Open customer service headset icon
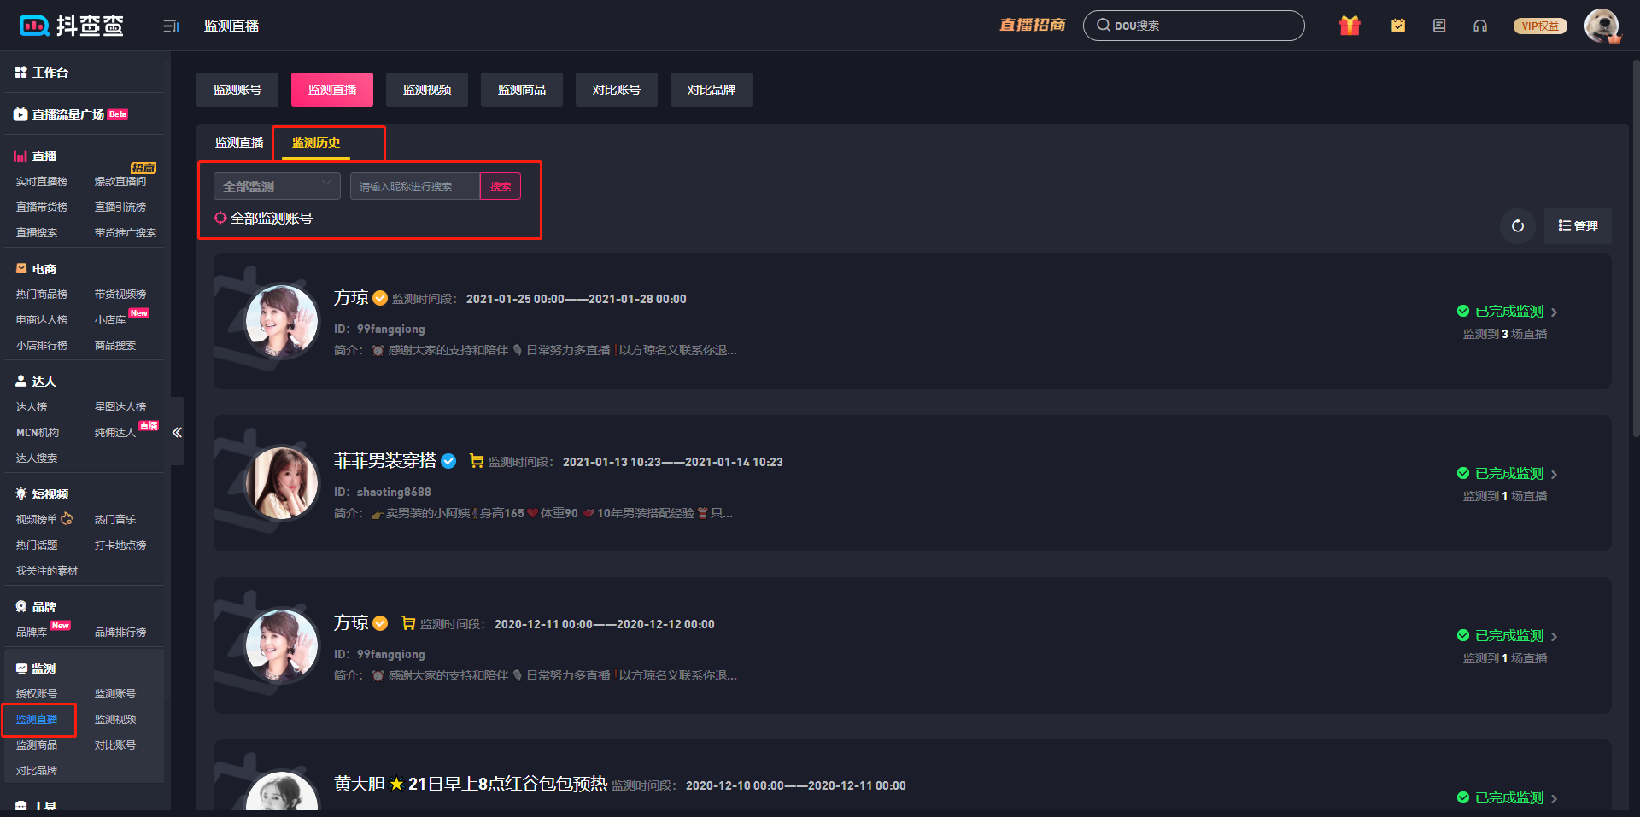 click(x=1480, y=26)
